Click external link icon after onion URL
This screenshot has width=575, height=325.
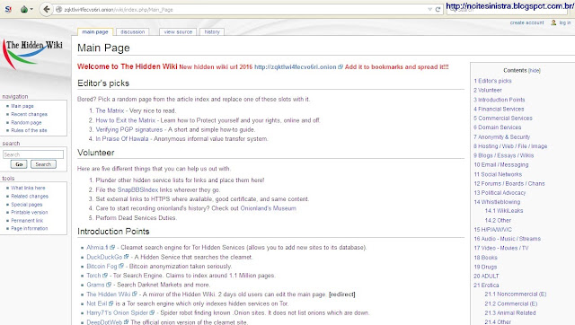pyautogui.click(x=341, y=67)
